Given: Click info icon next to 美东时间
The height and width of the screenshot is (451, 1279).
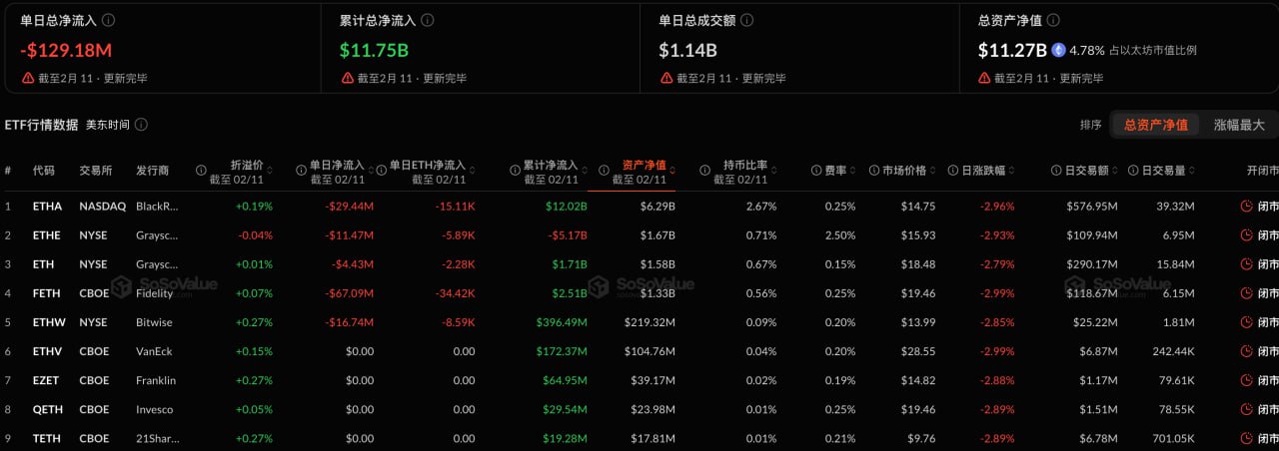Looking at the screenshot, I should click(141, 125).
